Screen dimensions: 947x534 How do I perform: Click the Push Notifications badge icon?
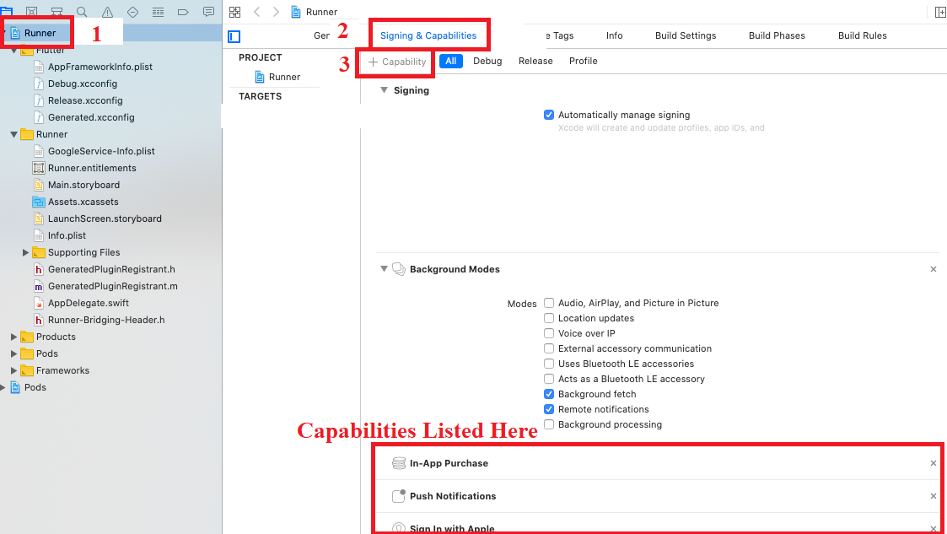[399, 496]
